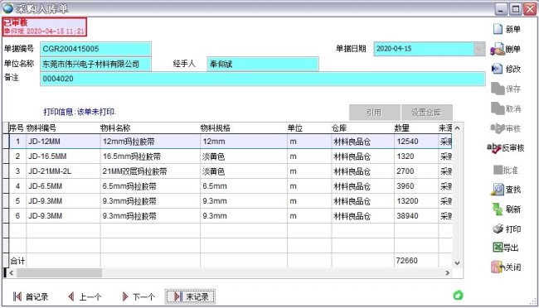Click the 打印信息 print status text

coord(80,112)
